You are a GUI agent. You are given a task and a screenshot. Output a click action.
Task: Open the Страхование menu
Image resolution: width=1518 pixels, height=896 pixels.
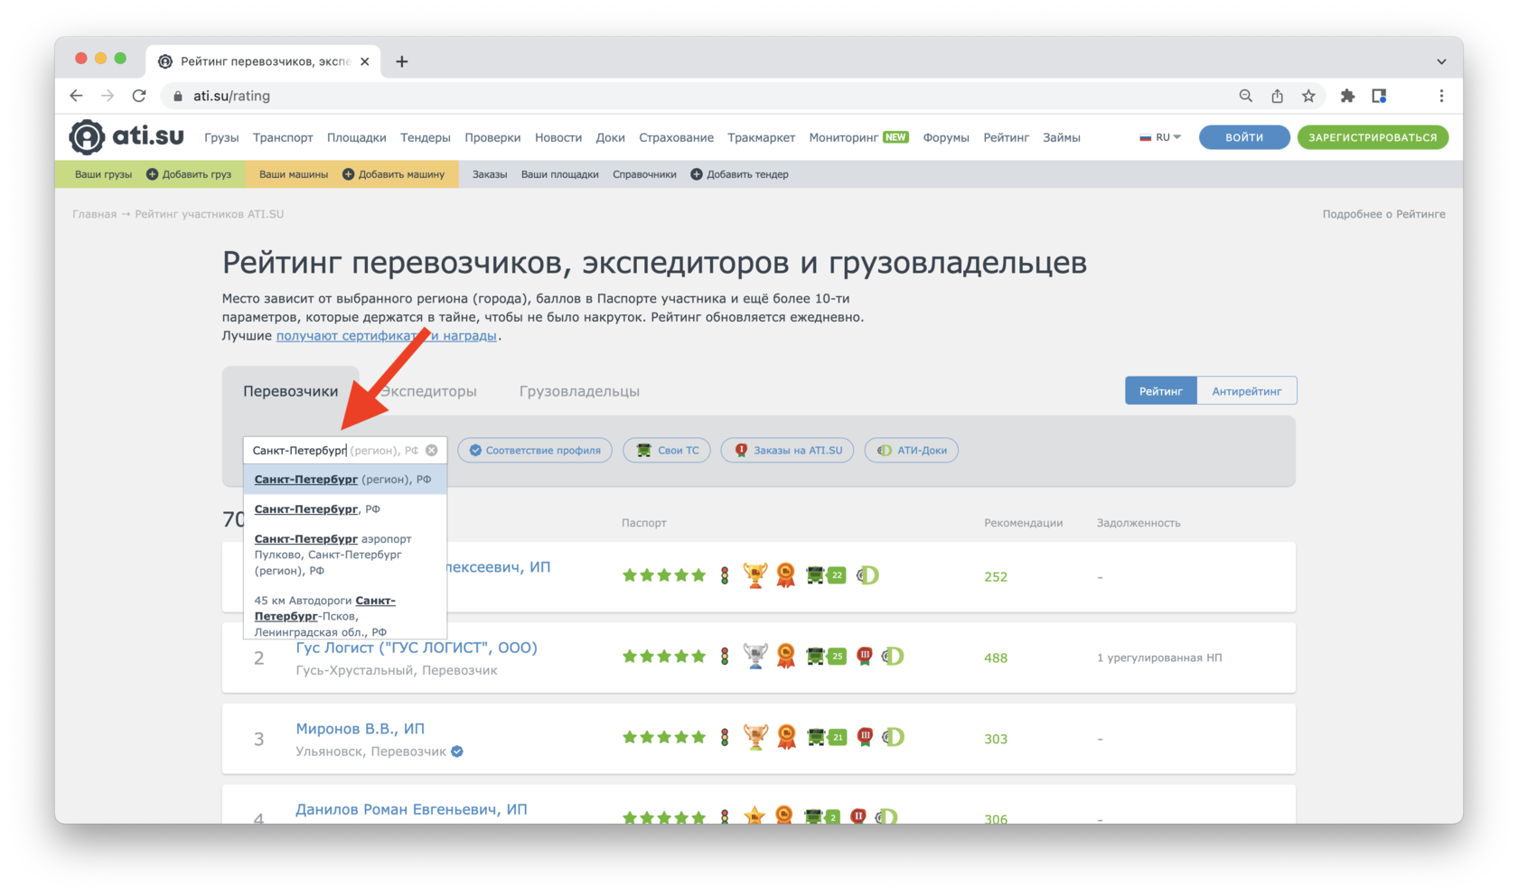pos(676,137)
